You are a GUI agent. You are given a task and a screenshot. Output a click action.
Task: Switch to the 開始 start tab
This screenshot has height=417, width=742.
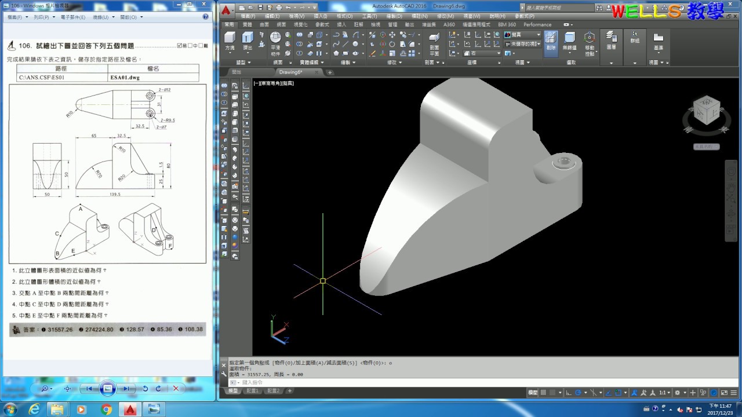(x=237, y=72)
